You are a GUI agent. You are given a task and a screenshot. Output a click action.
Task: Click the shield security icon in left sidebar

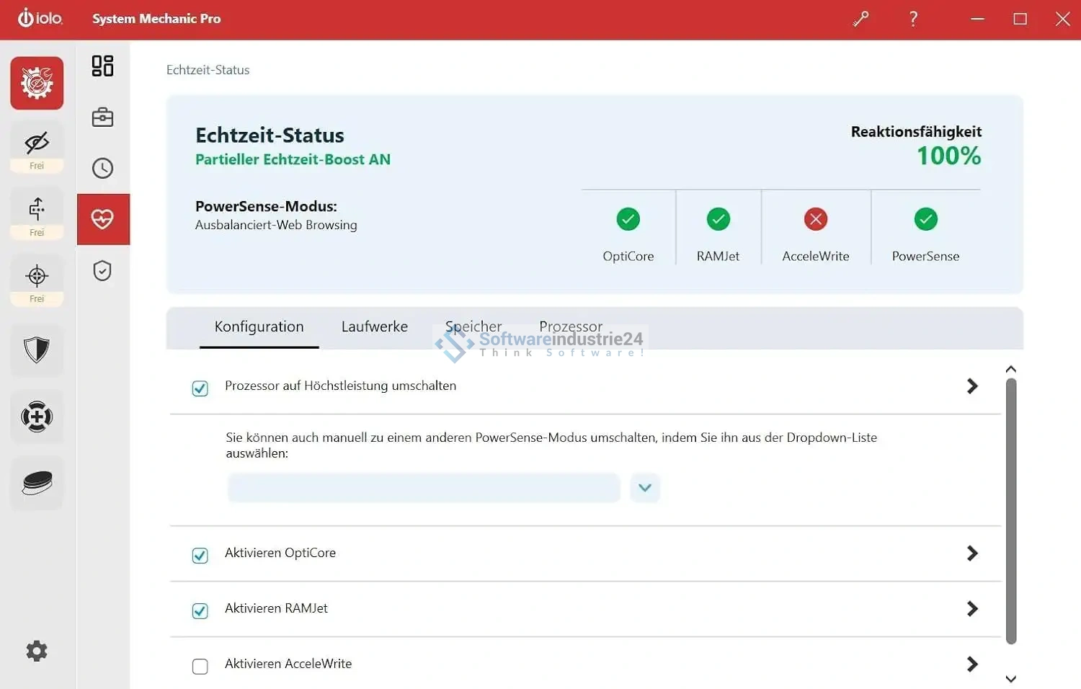[37, 350]
